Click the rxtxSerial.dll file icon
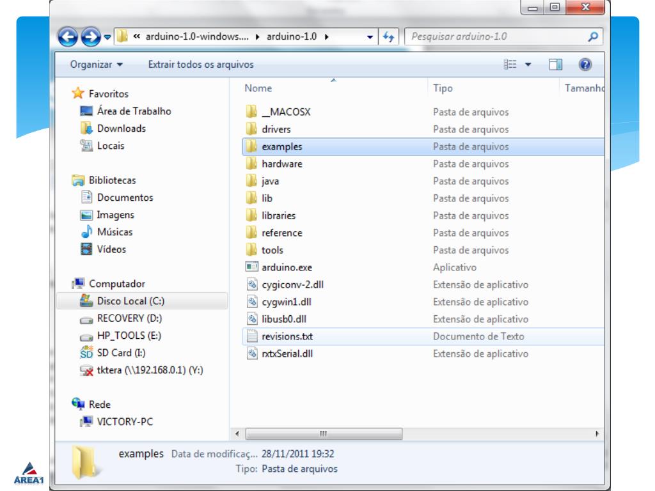 (252, 353)
